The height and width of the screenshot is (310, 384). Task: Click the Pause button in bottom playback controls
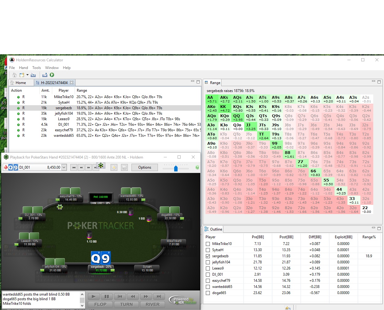107,297
